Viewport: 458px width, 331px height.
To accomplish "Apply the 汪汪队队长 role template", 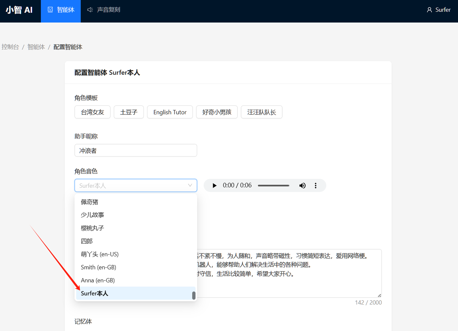I will (x=262, y=112).
